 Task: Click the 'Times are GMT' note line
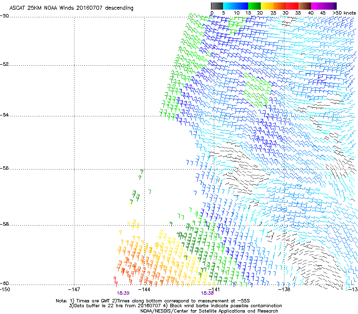click(x=153, y=301)
